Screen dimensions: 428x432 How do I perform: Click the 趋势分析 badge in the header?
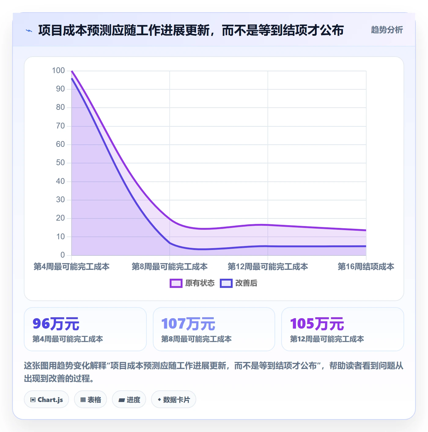click(387, 30)
